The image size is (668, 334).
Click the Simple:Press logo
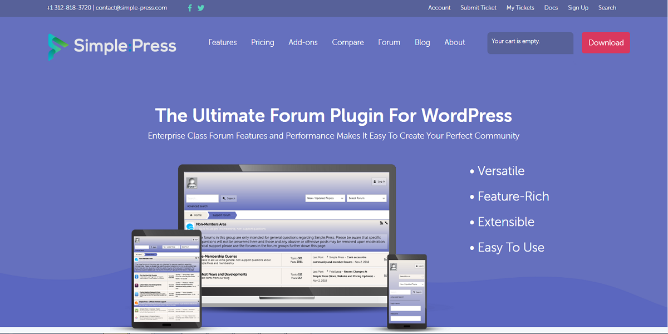click(112, 46)
